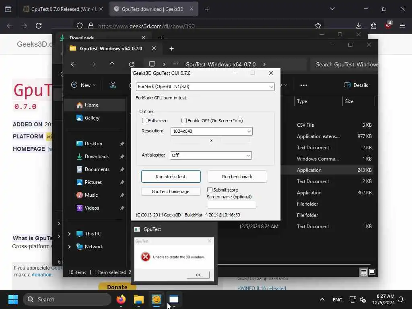The width and height of the screenshot is (412, 309).
Task: Check the Submit score checkbox
Action: coord(210,190)
